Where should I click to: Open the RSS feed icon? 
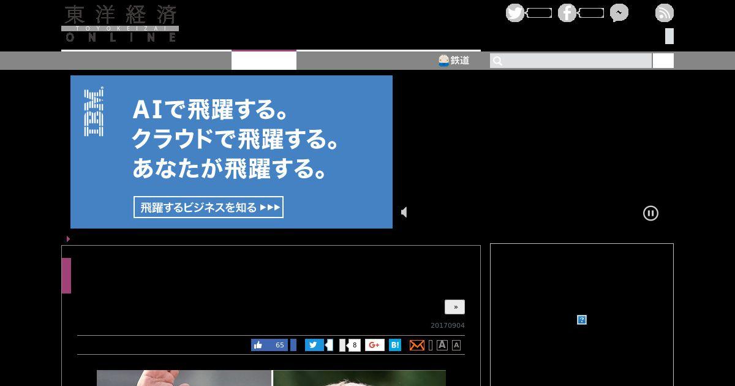click(x=665, y=13)
